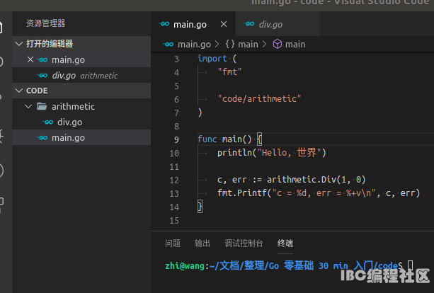Close main.go in open editors list
The image size is (434, 293).
coord(30,59)
